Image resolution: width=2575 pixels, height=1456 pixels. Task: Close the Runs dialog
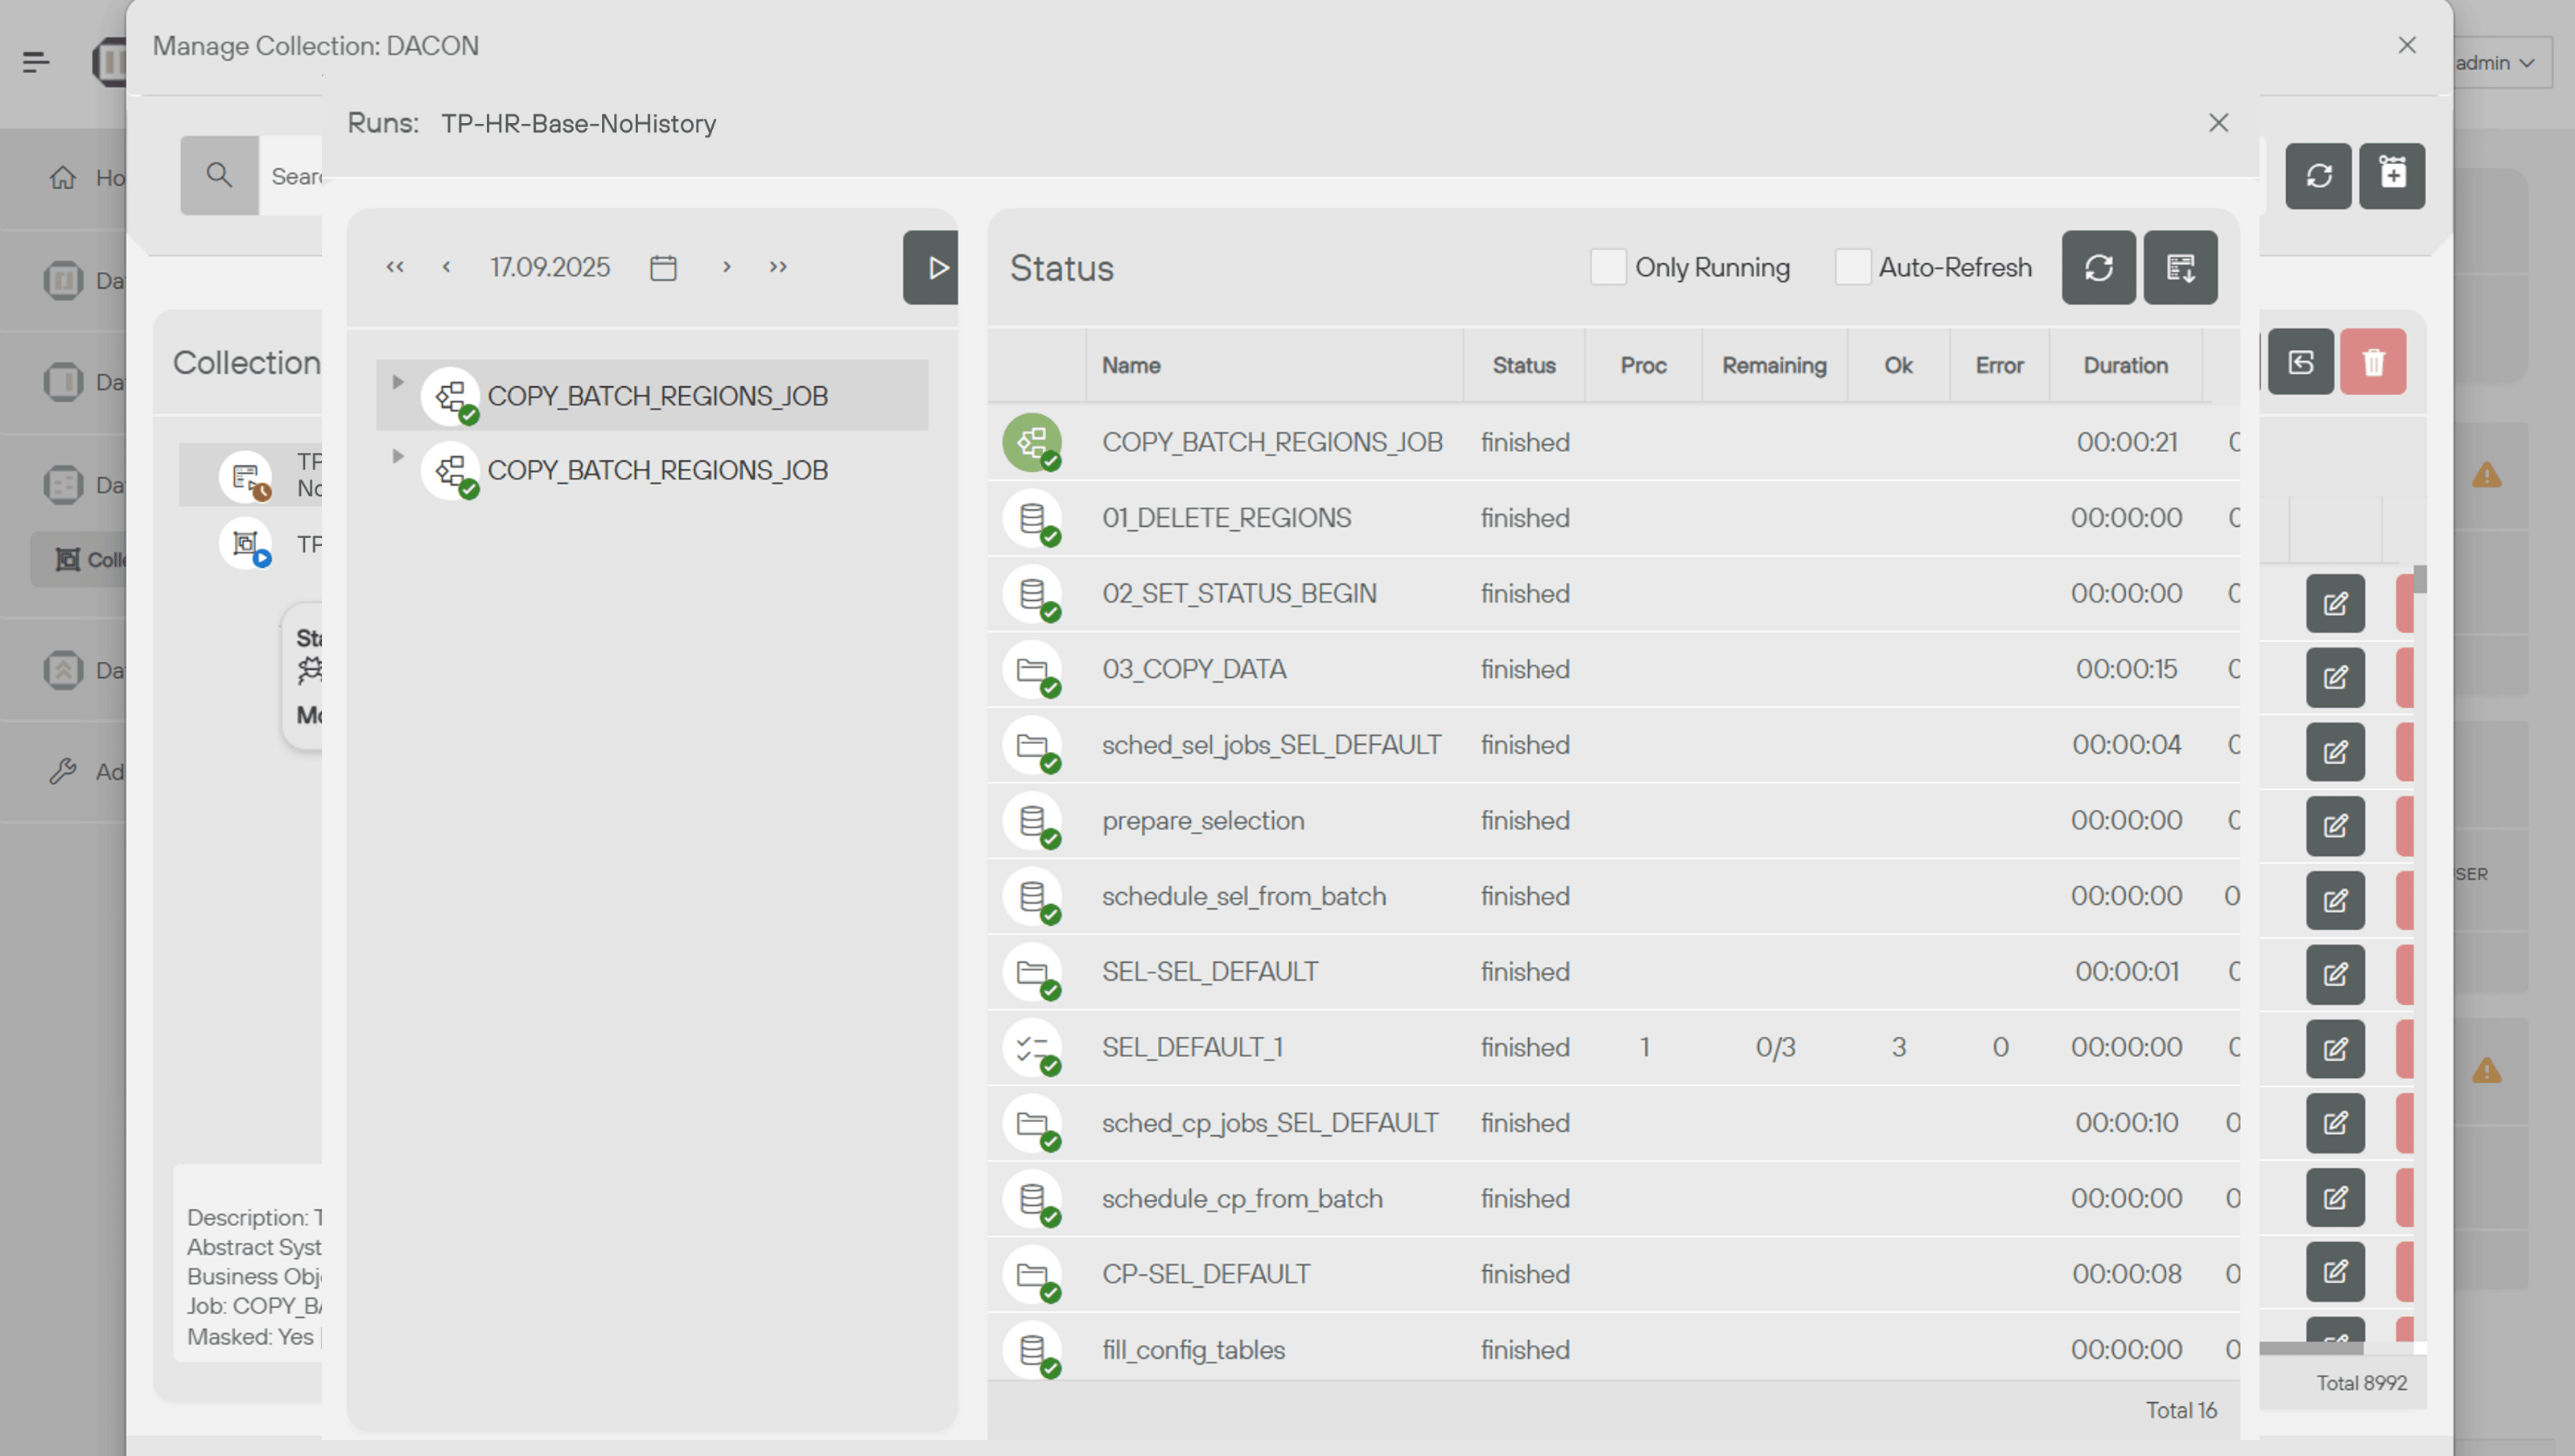point(2218,123)
